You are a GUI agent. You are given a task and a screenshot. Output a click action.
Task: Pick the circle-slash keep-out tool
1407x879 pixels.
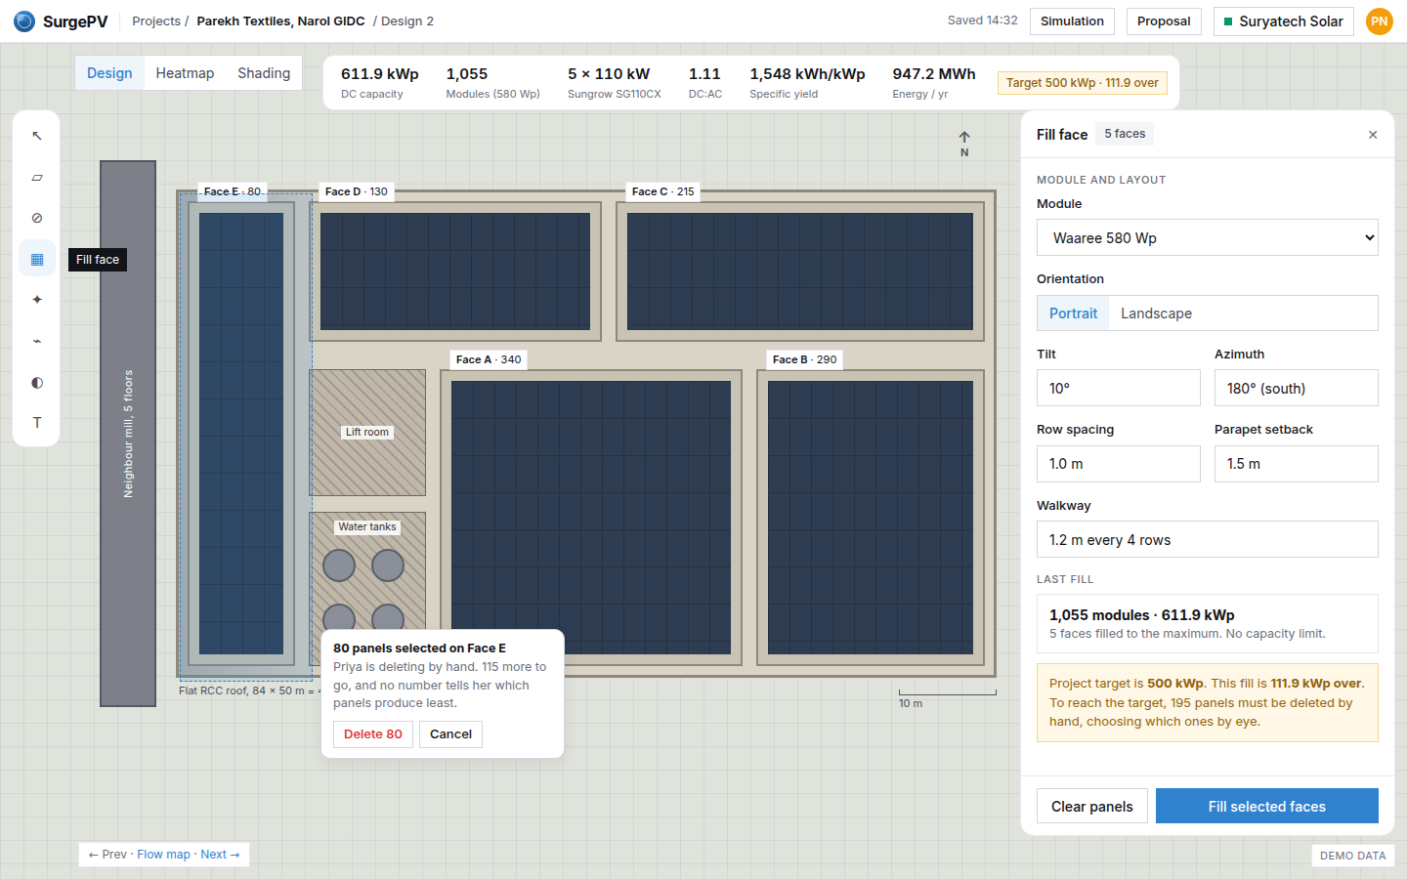click(x=37, y=218)
